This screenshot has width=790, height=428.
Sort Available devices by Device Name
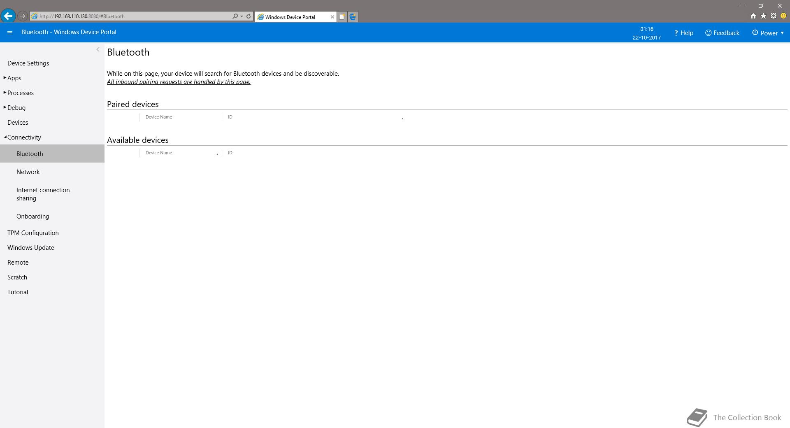click(181, 153)
